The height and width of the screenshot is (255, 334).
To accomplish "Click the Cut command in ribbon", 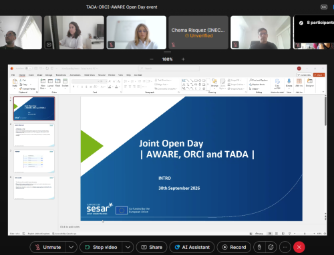I will [x=23, y=80].
